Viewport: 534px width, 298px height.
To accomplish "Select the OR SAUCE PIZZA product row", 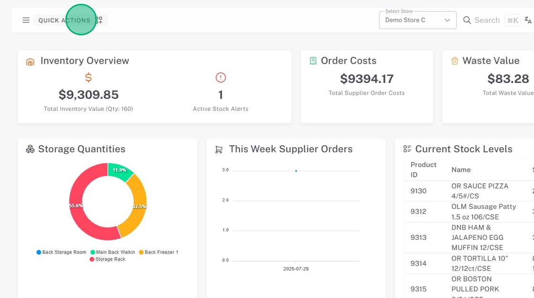I will click(x=479, y=191).
